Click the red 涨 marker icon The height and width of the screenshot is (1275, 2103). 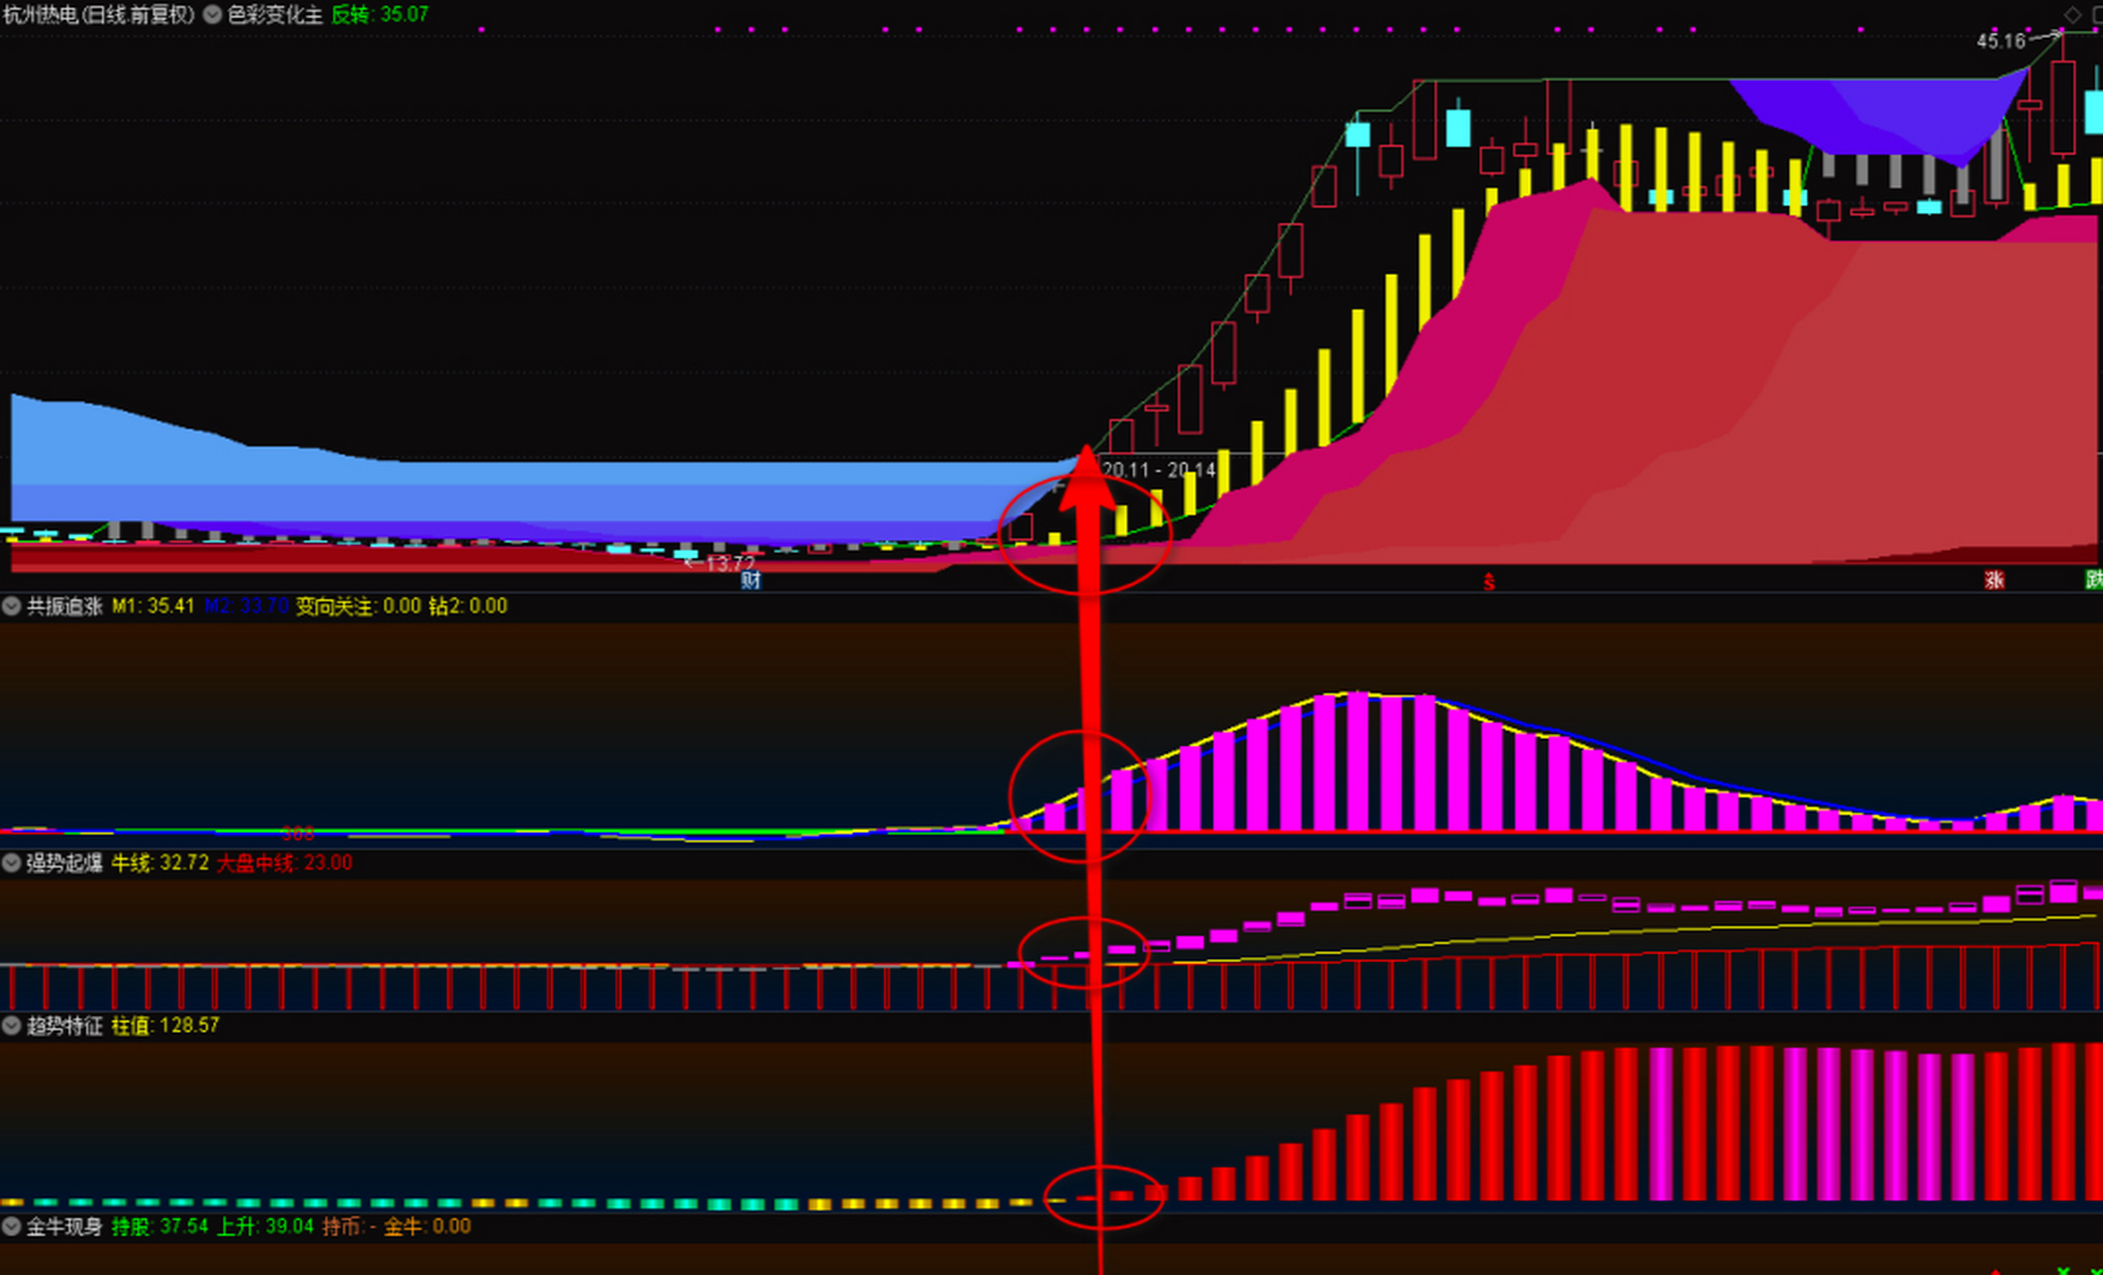click(x=1993, y=580)
